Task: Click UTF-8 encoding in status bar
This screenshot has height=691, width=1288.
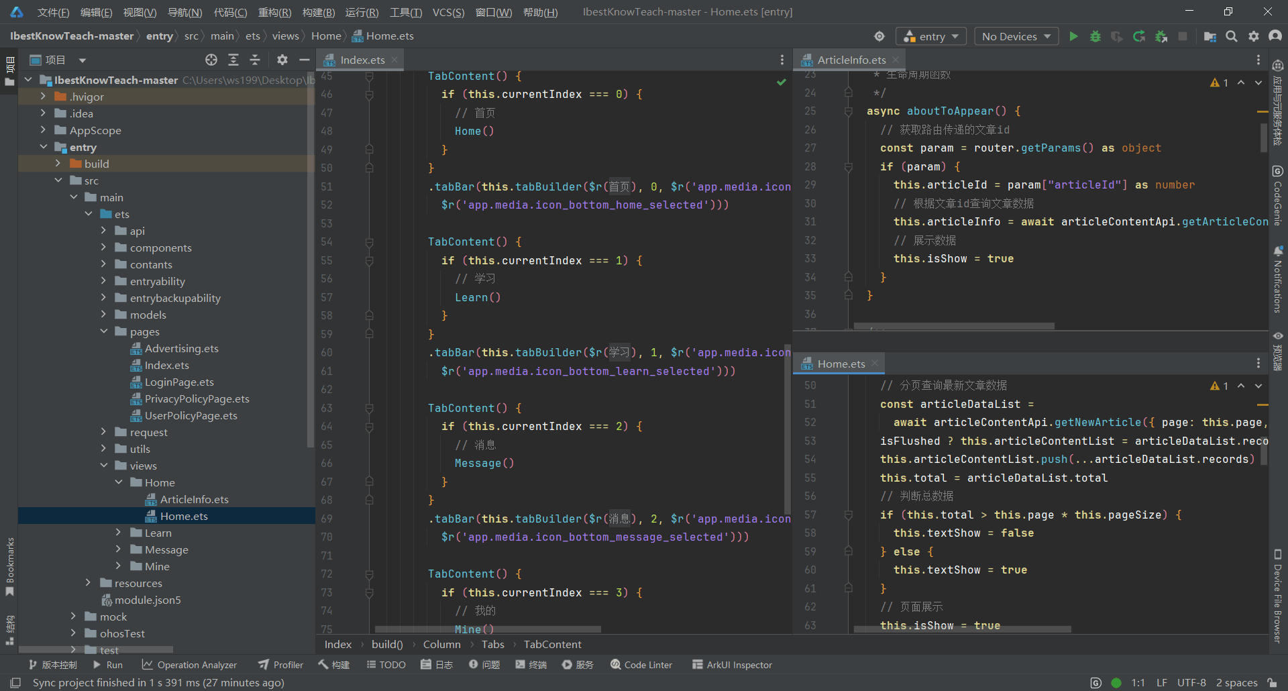Action: click(x=1191, y=682)
